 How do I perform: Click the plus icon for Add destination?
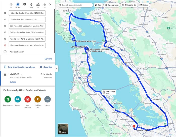(x=5, y=52)
